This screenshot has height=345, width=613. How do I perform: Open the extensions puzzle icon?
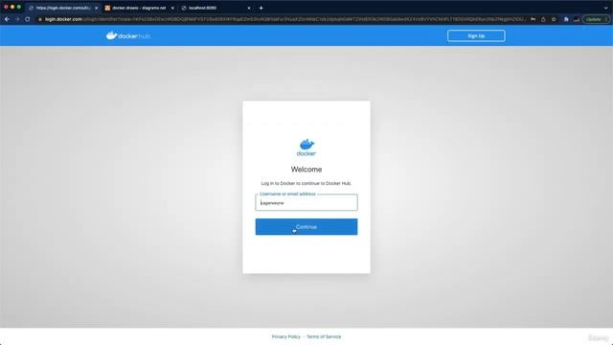[x=566, y=19]
